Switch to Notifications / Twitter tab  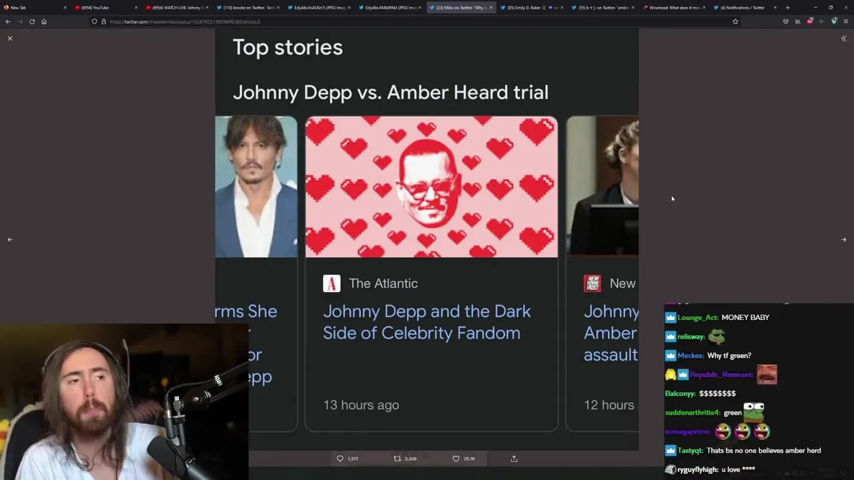[x=744, y=7]
